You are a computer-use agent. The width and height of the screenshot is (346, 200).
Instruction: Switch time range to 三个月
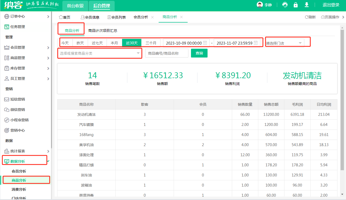(x=151, y=43)
